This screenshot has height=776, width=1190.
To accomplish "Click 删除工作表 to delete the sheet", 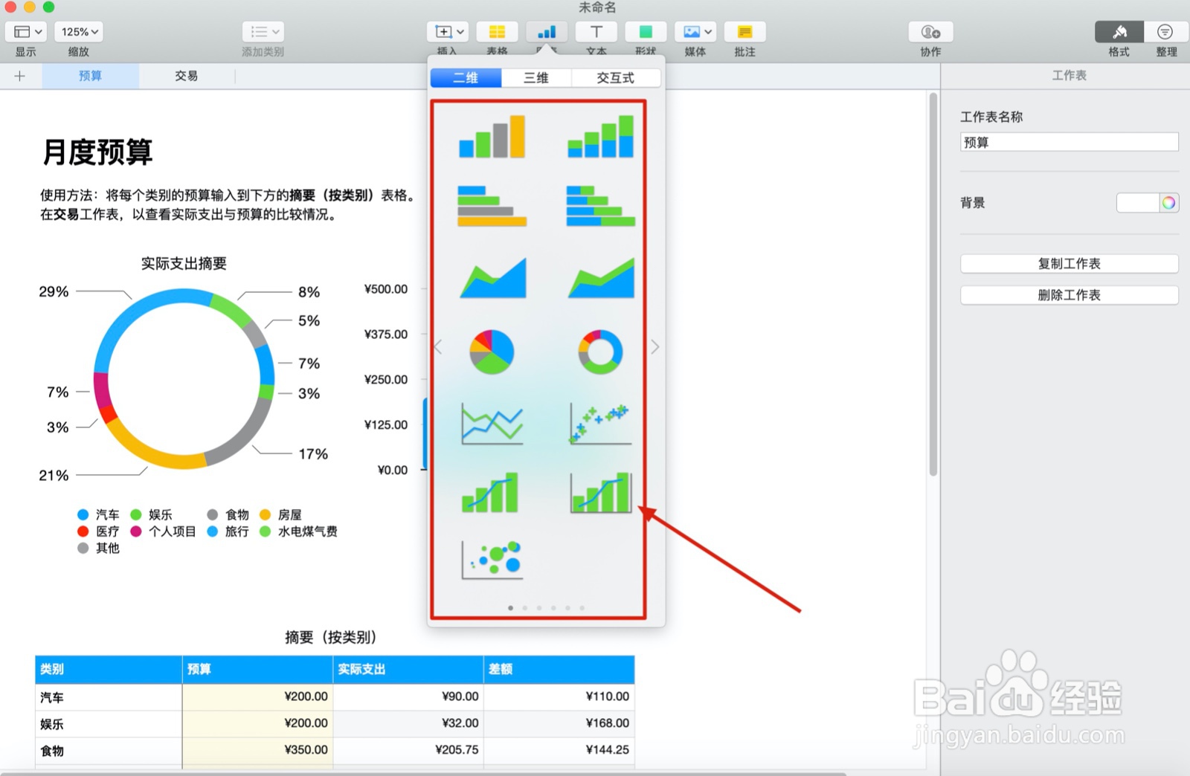I will [x=1069, y=294].
